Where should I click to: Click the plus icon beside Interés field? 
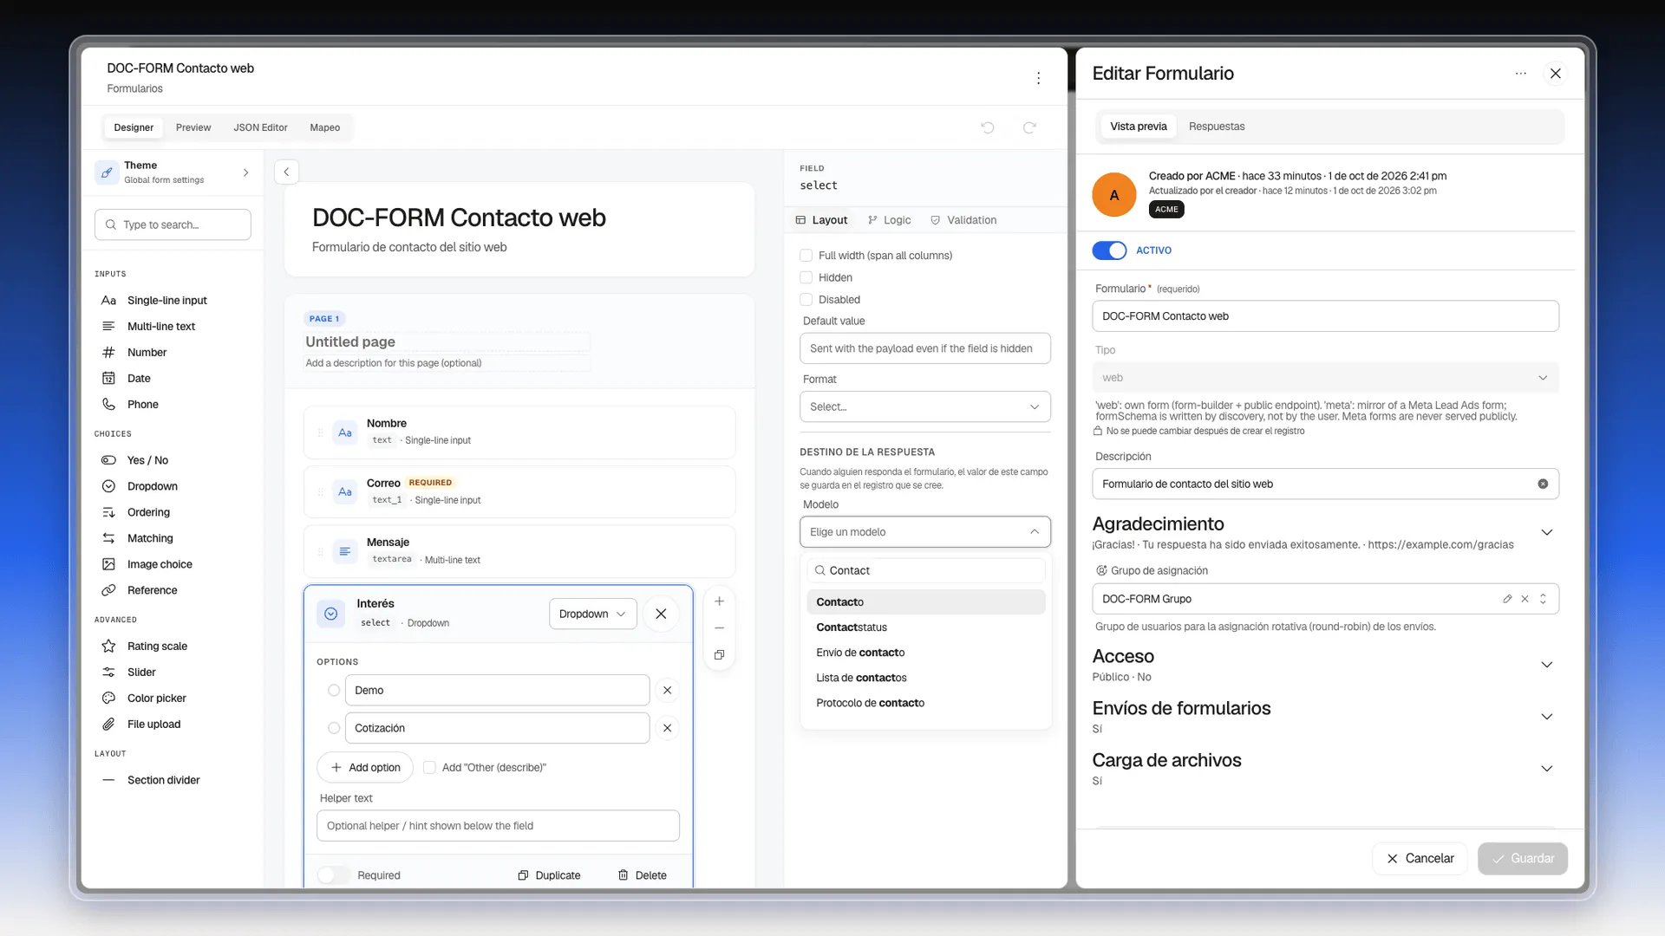[719, 601]
